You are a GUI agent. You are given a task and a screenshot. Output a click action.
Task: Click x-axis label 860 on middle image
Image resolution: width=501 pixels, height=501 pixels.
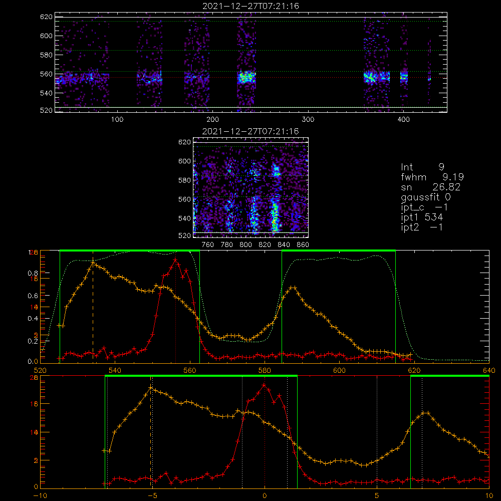coord(303,245)
